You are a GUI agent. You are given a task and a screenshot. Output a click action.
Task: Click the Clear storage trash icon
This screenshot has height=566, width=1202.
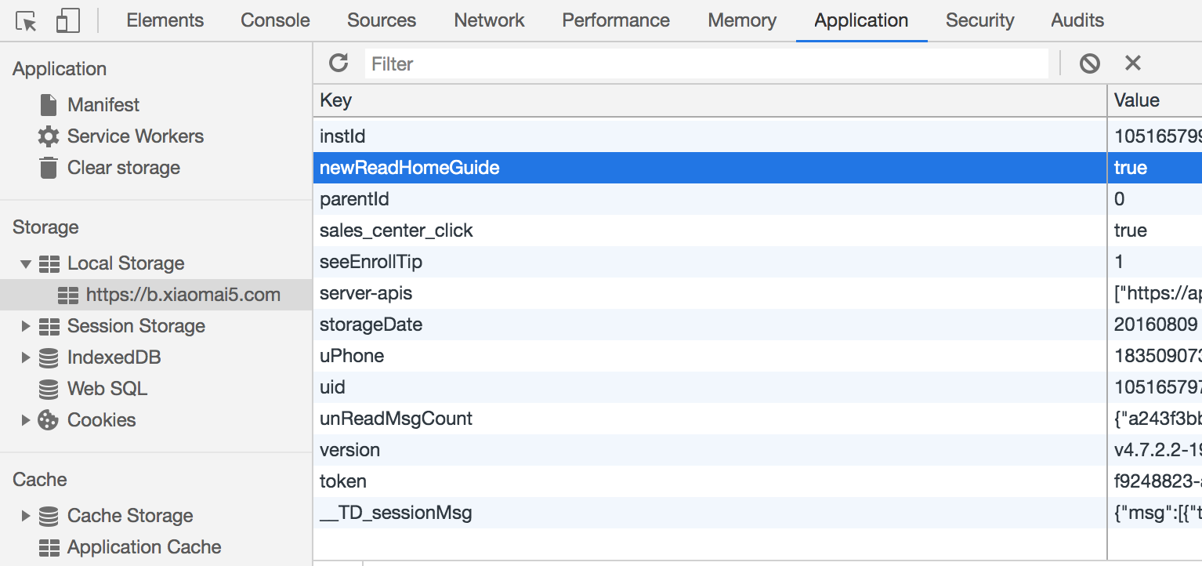coord(49,168)
